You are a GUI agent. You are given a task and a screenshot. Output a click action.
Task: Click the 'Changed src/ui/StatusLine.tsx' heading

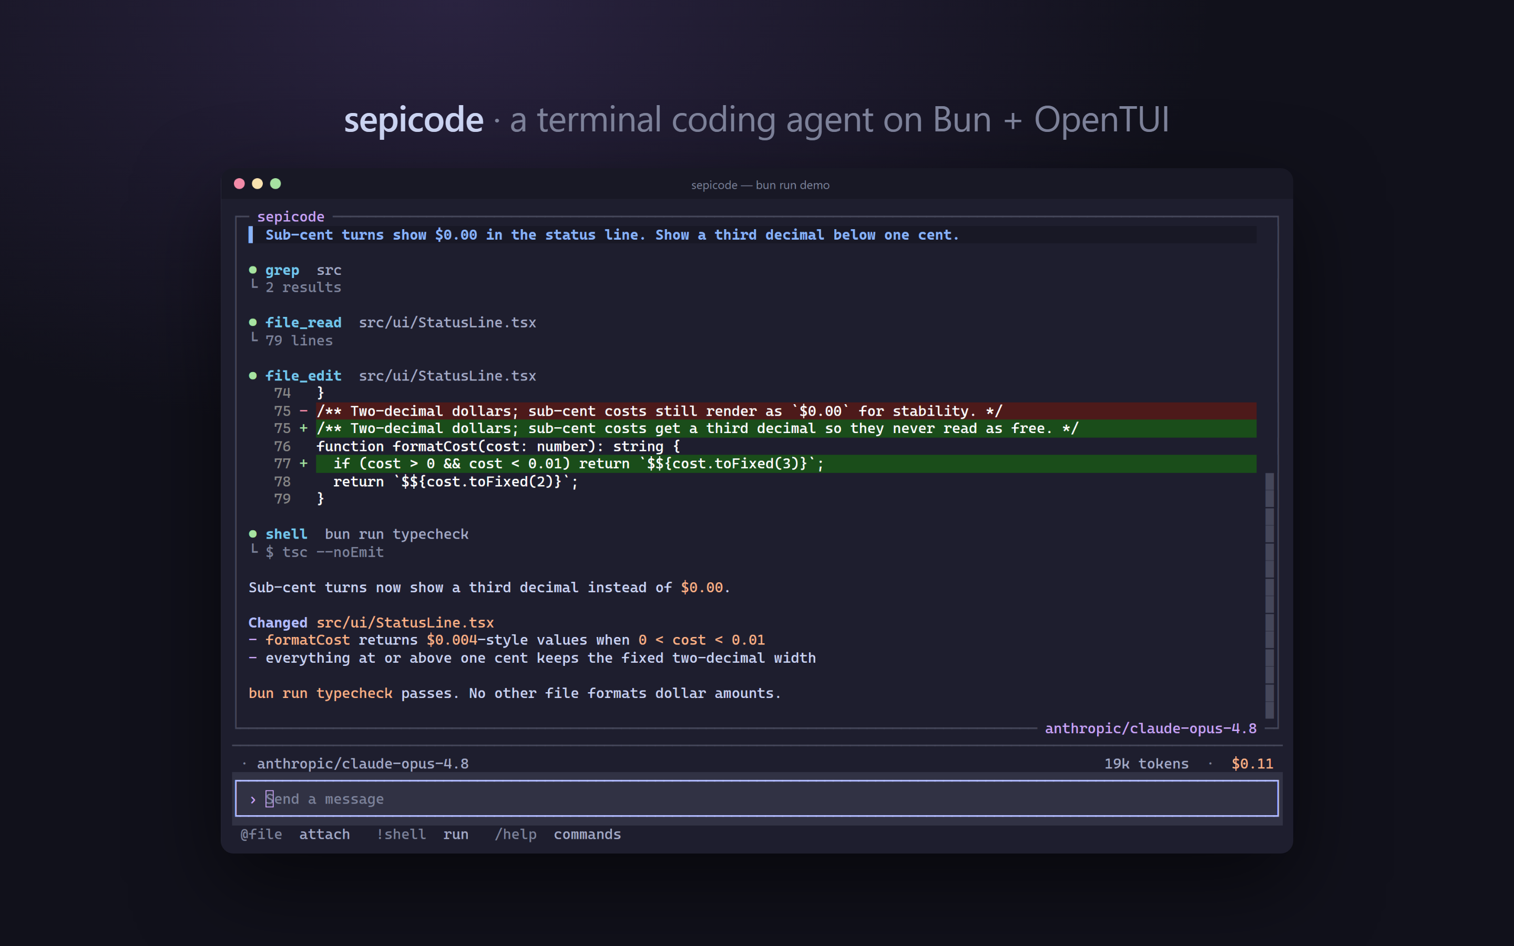click(371, 623)
